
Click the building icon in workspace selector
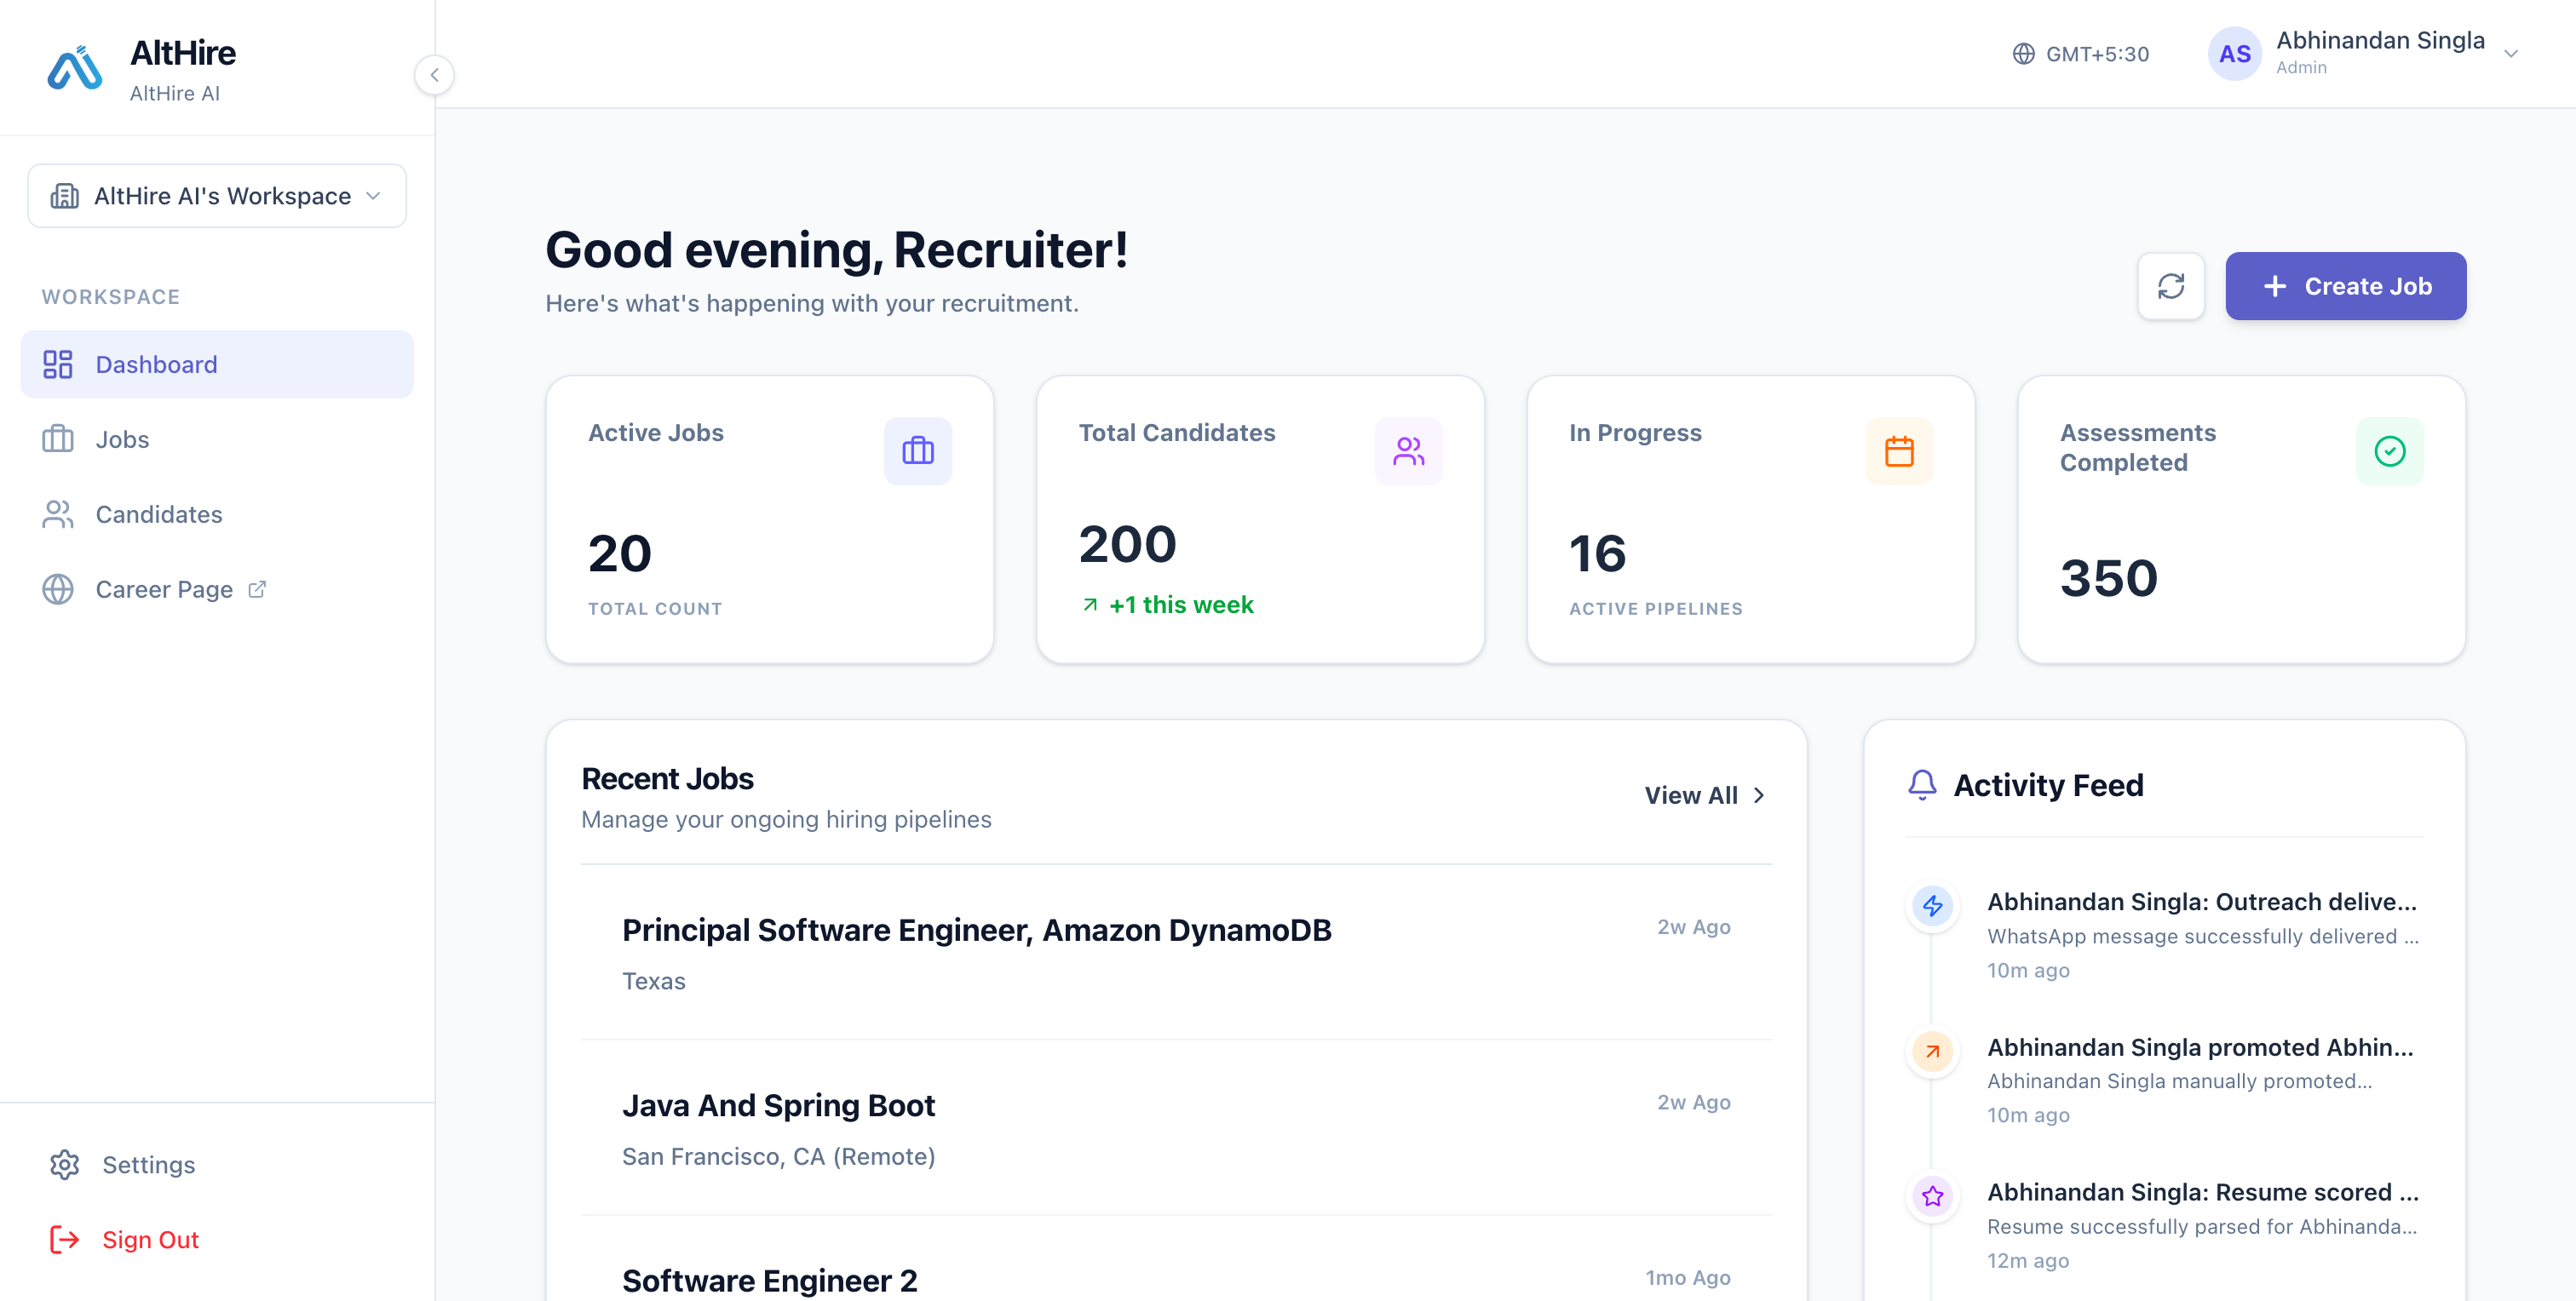coord(65,196)
